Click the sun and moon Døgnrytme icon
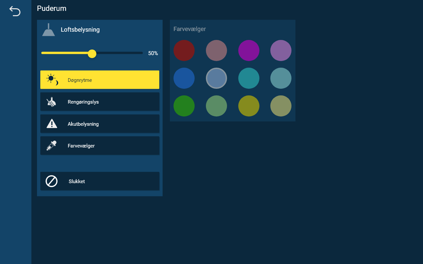The image size is (423, 264). pos(52,80)
